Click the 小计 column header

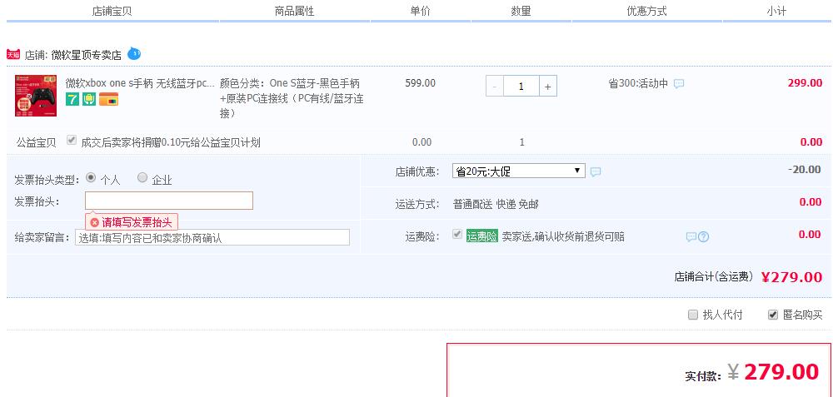776,11
